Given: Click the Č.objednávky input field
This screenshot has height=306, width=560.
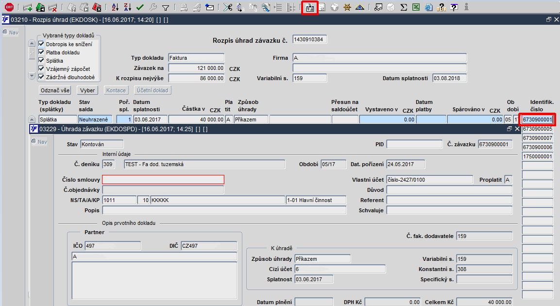Looking at the screenshot, I should pyautogui.click(x=163, y=189).
